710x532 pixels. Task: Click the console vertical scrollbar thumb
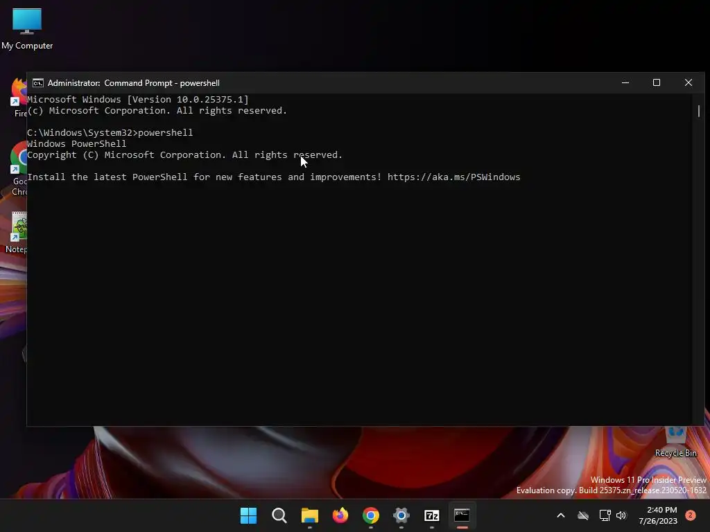coord(699,112)
